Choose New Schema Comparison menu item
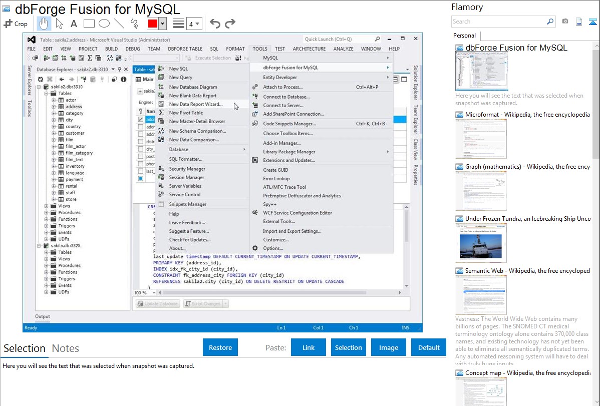The width and height of the screenshot is (600, 406). 197,131
